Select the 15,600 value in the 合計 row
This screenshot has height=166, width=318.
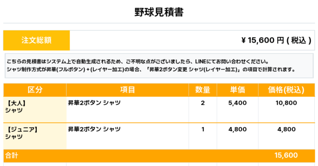tap(286, 155)
